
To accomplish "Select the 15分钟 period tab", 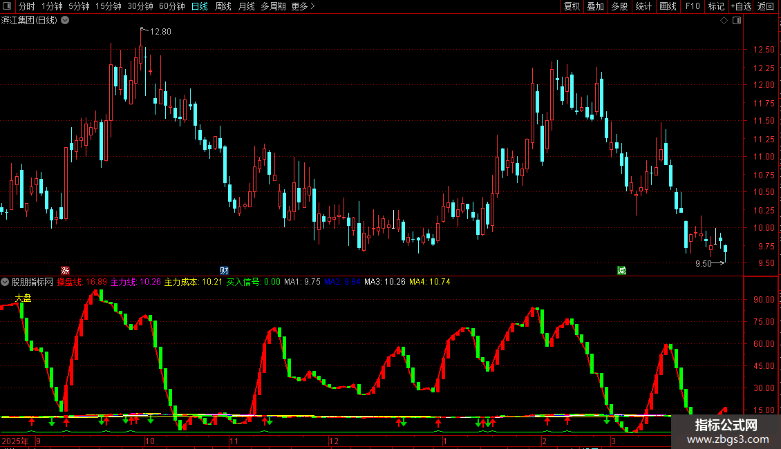I will point(108,6).
